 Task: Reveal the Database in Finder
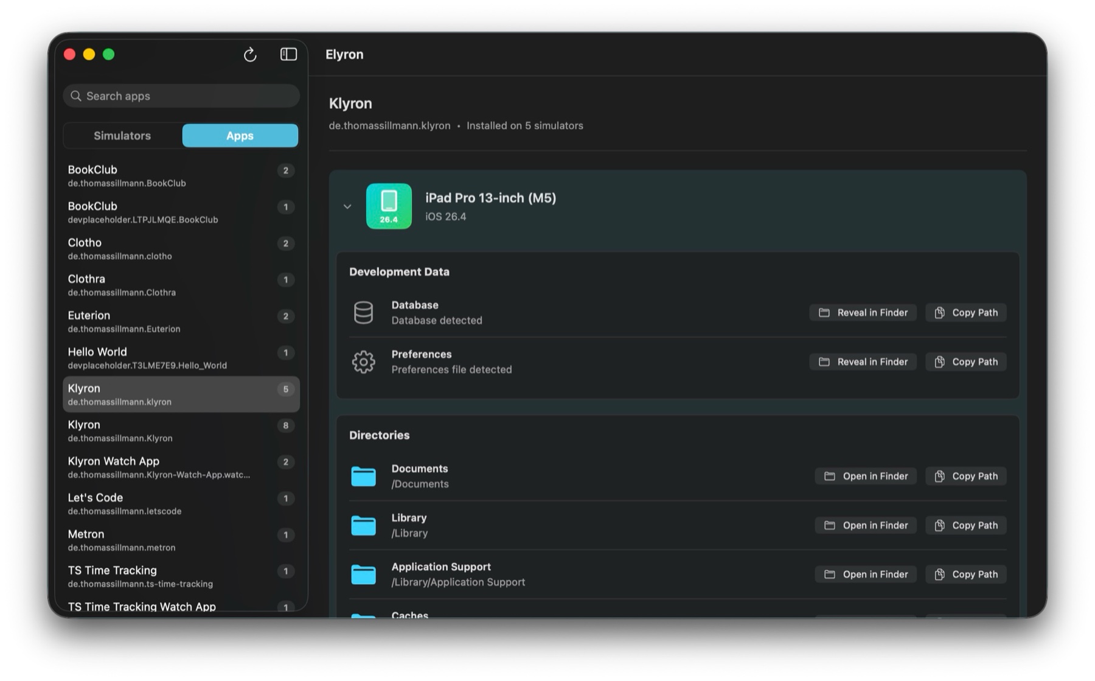tap(863, 313)
